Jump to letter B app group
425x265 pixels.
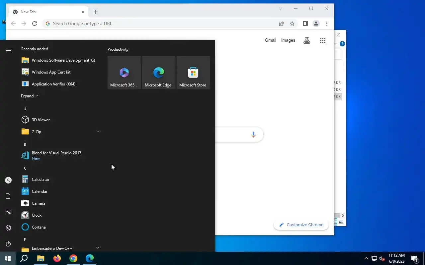(25, 144)
